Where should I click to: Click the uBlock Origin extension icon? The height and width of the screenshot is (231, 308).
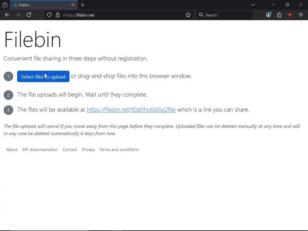[290, 15]
